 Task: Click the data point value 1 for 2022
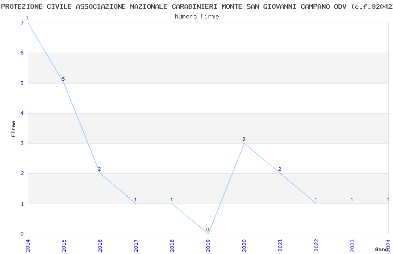click(x=316, y=200)
